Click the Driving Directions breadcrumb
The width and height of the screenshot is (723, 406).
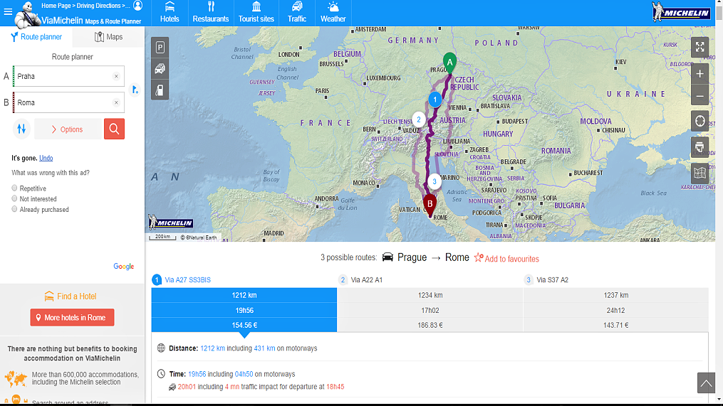[99, 6]
